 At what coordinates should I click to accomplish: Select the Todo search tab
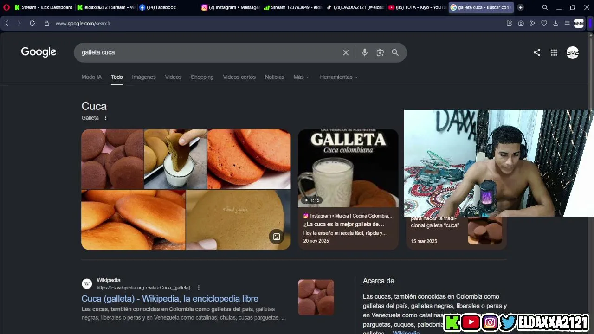tap(117, 77)
